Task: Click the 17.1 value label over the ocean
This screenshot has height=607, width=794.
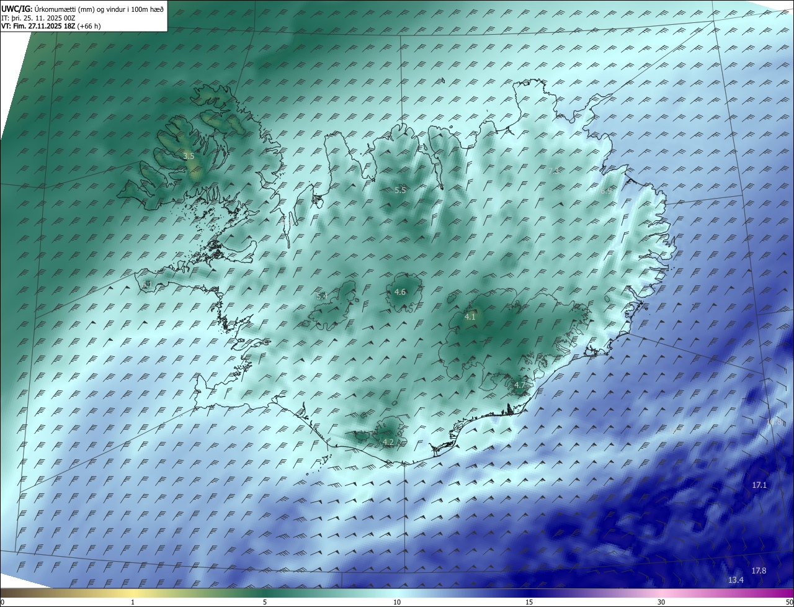Action: (x=759, y=485)
